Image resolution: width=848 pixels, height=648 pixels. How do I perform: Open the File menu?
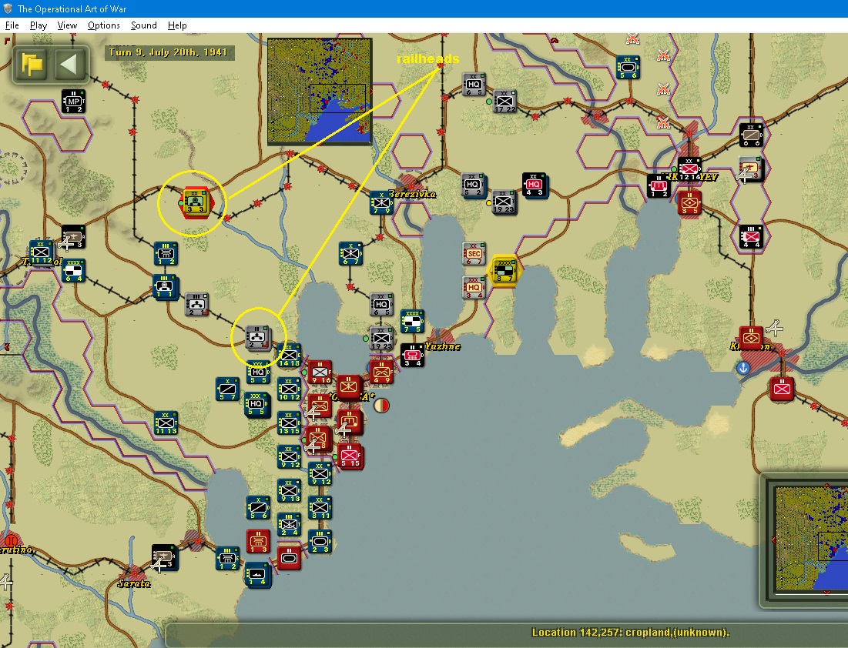(12, 25)
